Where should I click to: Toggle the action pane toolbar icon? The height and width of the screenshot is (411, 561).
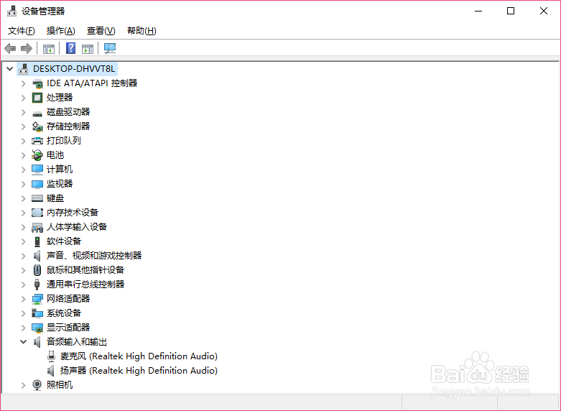click(88, 49)
